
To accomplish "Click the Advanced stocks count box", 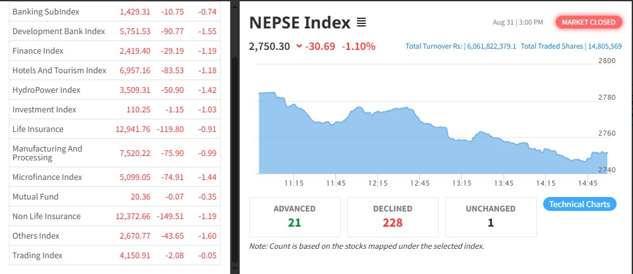I will (x=295, y=217).
